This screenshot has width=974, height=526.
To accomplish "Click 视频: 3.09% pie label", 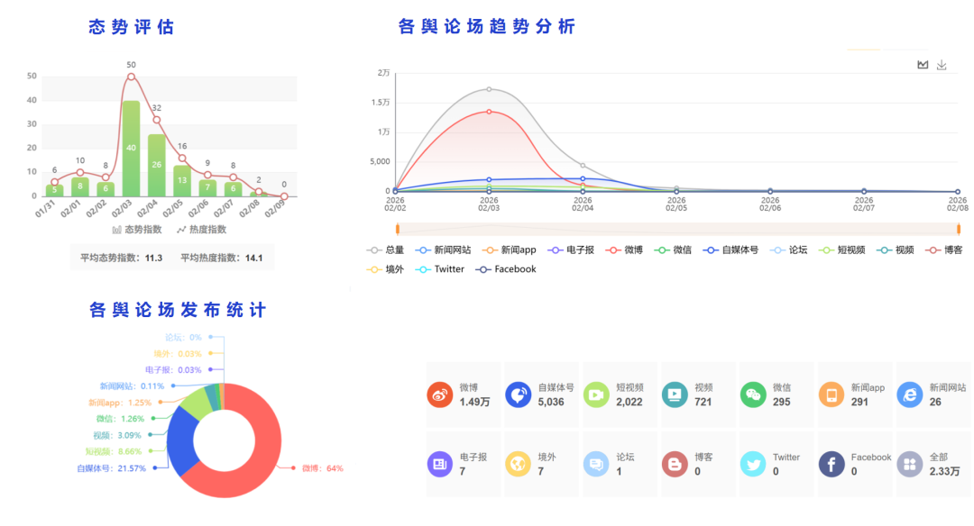I will 117,435.
